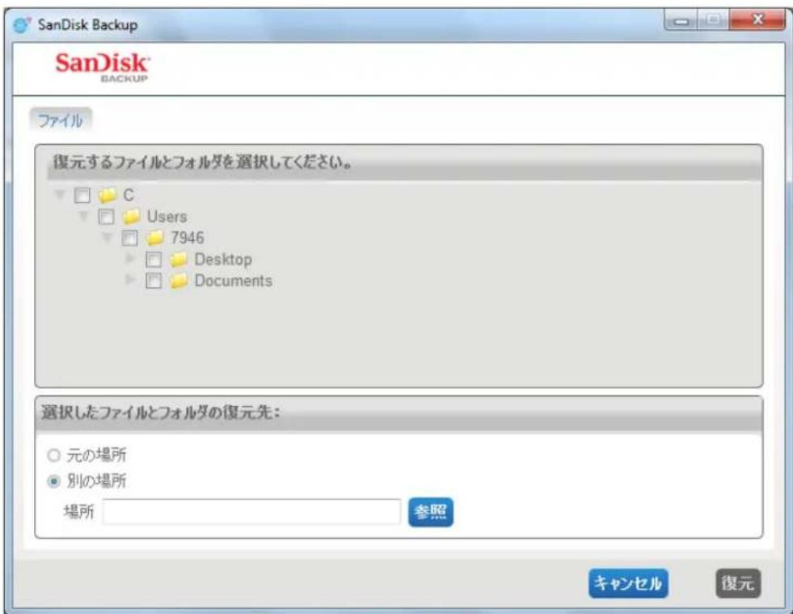793x614 pixels.
Task: Check the C drive checkbox
Action: 82,195
